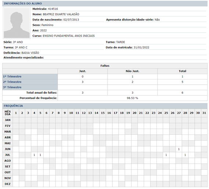Click the Total column header
This screenshot has height=189, width=209.
pos(182,71)
